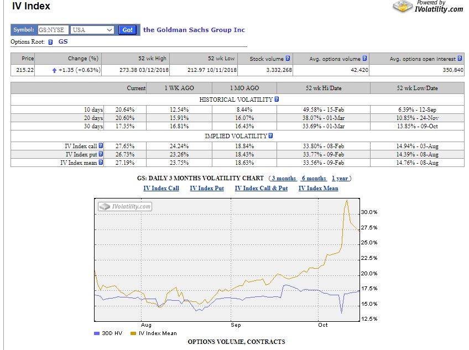The image size is (469, 350).
Task: Click 1 MO AGO column header
Action: tap(244, 88)
